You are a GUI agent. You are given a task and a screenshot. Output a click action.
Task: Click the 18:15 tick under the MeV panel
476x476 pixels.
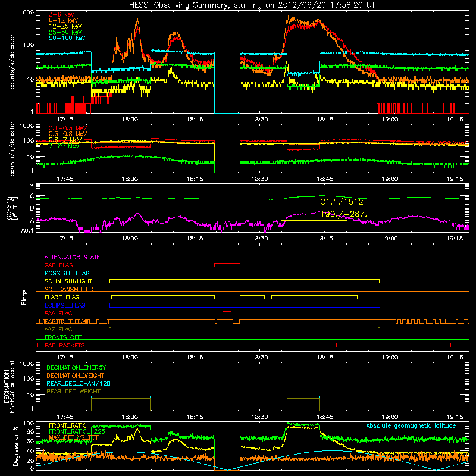[x=195, y=179]
